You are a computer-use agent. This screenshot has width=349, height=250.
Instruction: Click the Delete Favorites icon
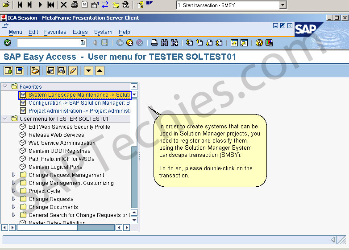(62, 71)
